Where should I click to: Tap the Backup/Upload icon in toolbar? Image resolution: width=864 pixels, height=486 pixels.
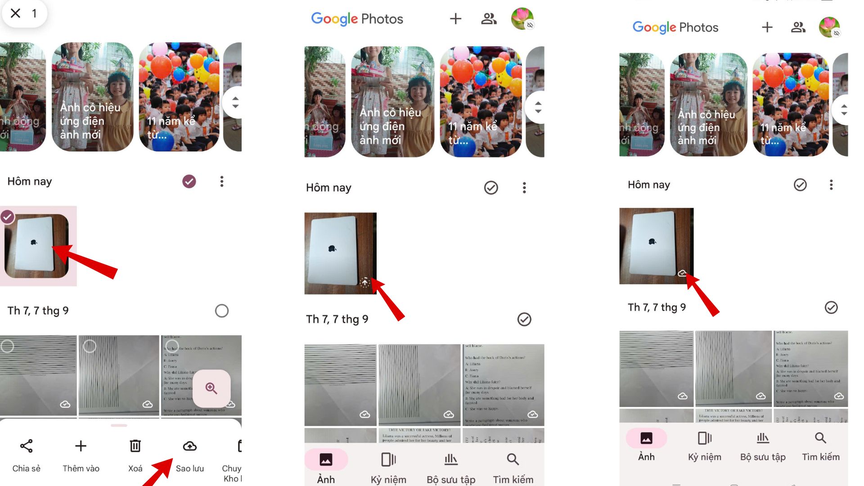(189, 445)
